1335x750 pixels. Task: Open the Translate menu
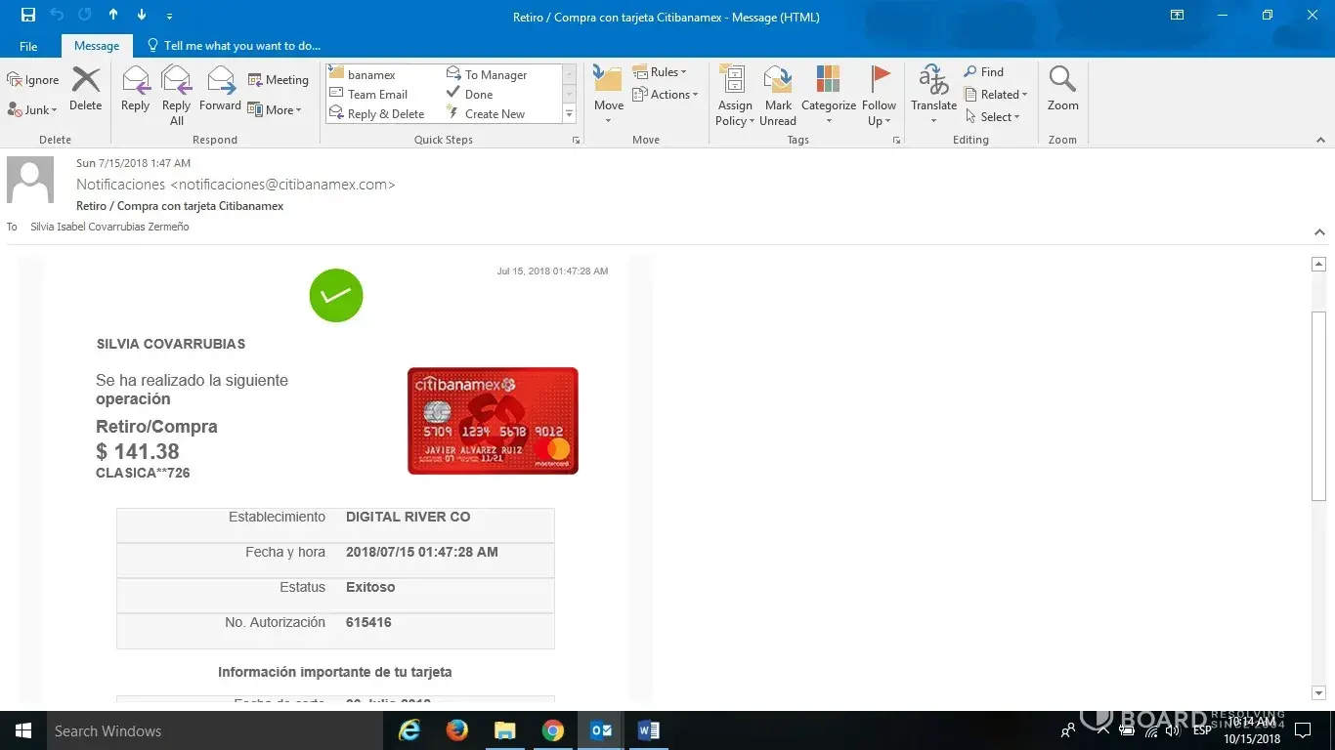[933, 96]
